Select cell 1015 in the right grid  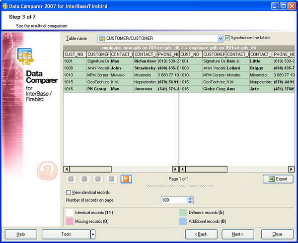point(191,82)
